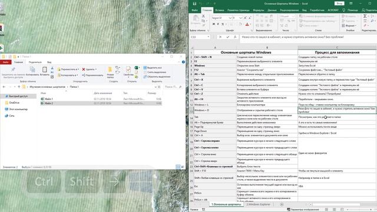The height and width of the screenshot is (212, 377).
Task: Click AutoSum sigma icon in Excel
Action: tap(365, 16)
